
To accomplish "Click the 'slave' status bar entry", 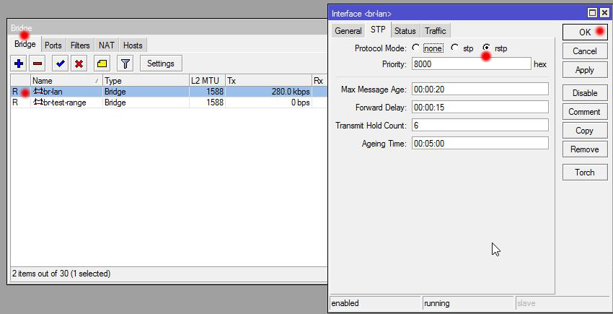I will (563, 303).
